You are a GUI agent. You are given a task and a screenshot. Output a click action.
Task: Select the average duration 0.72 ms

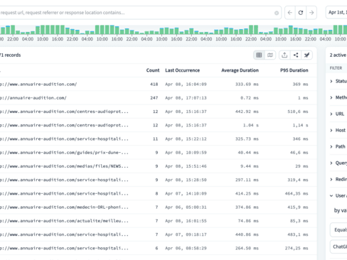250,98
